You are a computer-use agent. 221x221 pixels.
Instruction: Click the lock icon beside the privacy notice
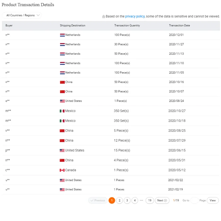tap(103, 17)
